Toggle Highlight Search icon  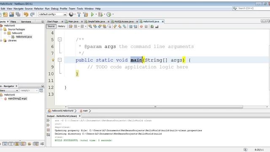point(104,26)
